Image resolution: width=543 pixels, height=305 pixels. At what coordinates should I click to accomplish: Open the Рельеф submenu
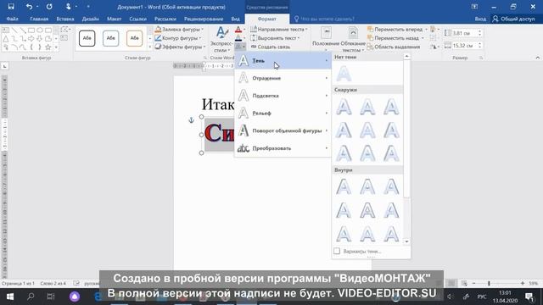[x=283, y=113]
